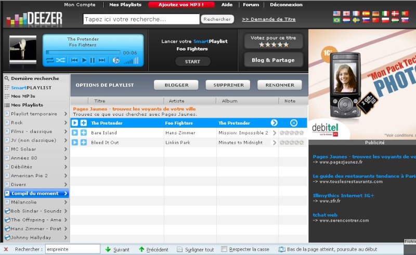This screenshot has width=416, height=255.
Task: Click Ajoutez vos MP3 ! button
Action: click(x=181, y=5)
